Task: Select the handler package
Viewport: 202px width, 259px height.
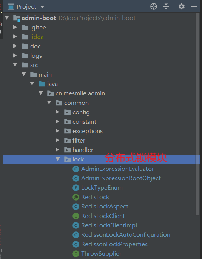Action: (83, 150)
